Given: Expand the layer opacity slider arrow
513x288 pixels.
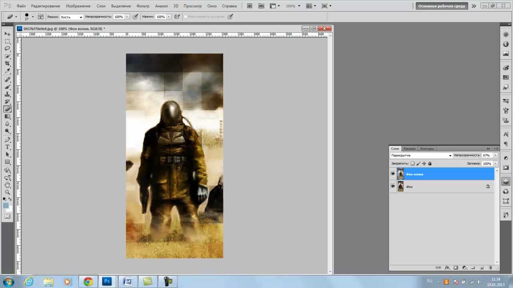Looking at the screenshot, I should point(495,155).
